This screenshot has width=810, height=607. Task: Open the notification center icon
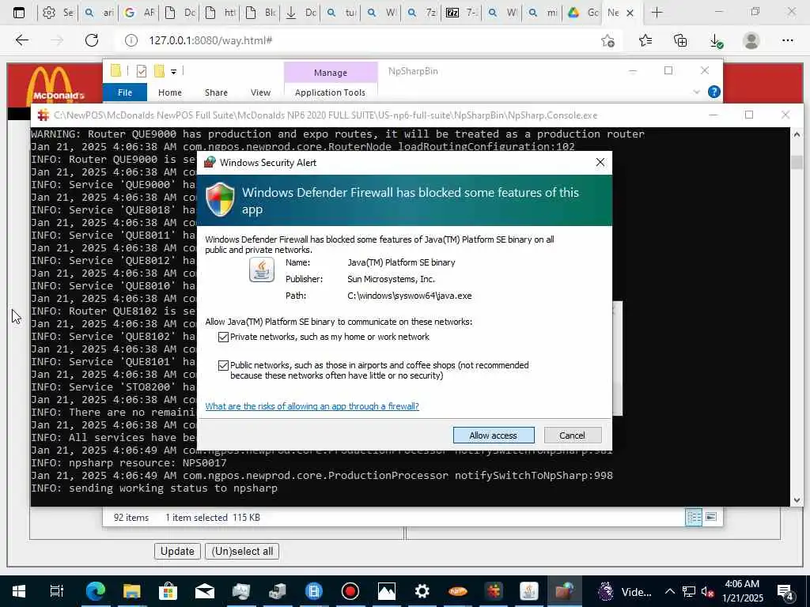(785, 591)
